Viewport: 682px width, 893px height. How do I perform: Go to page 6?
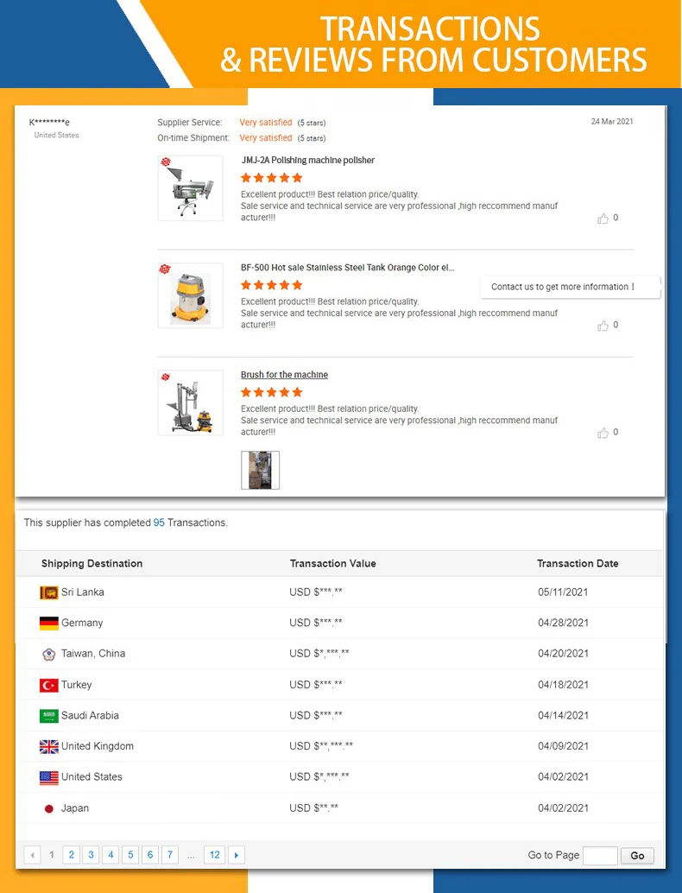[x=150, y=855]
